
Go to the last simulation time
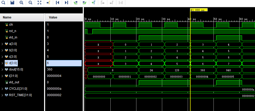[66, 3]
